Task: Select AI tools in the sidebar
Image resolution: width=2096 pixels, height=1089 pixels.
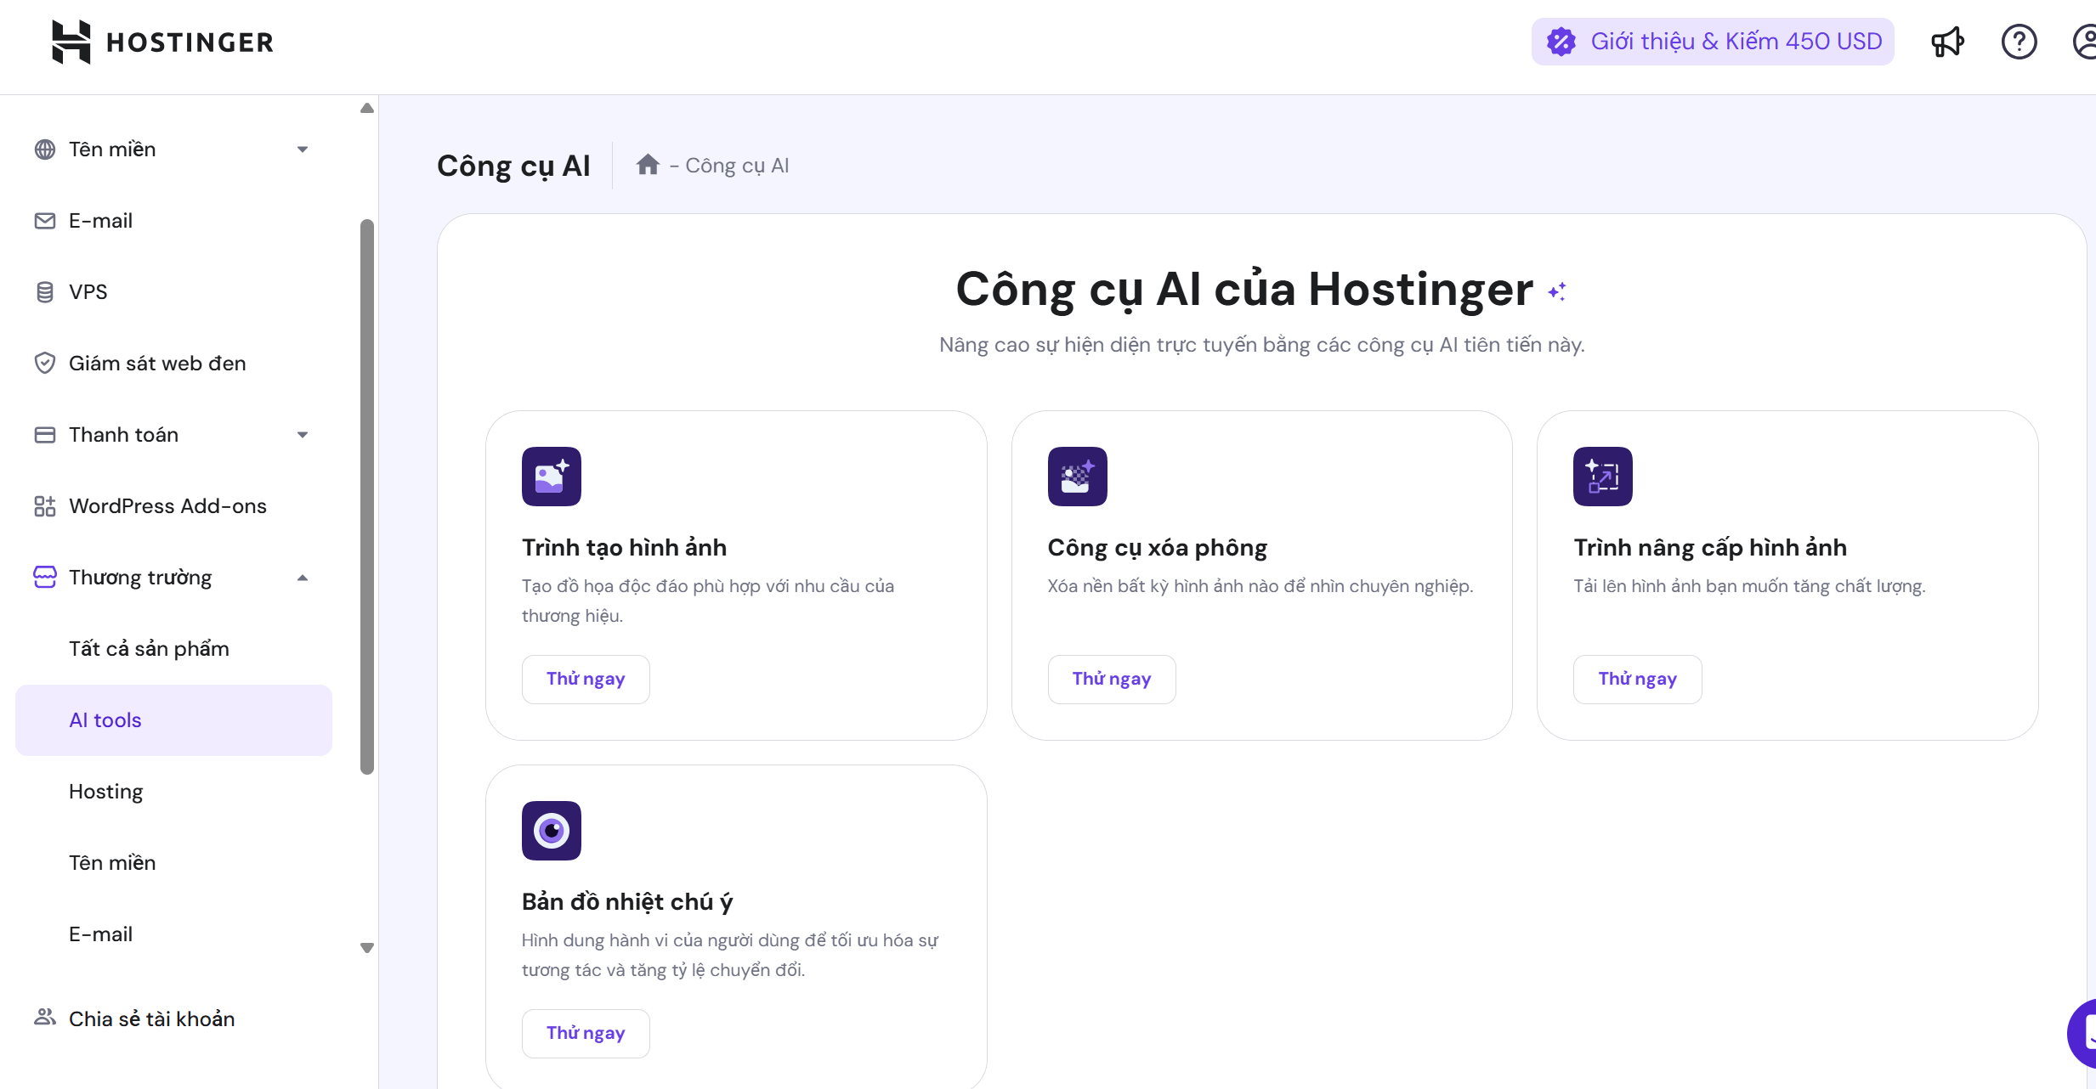Action: click(x=173, y=720)
